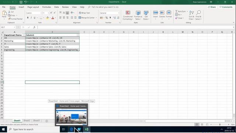This screenshot has width=236, height=133.
Task: Click the Cut scissors icon
Action: click(9, 12)
